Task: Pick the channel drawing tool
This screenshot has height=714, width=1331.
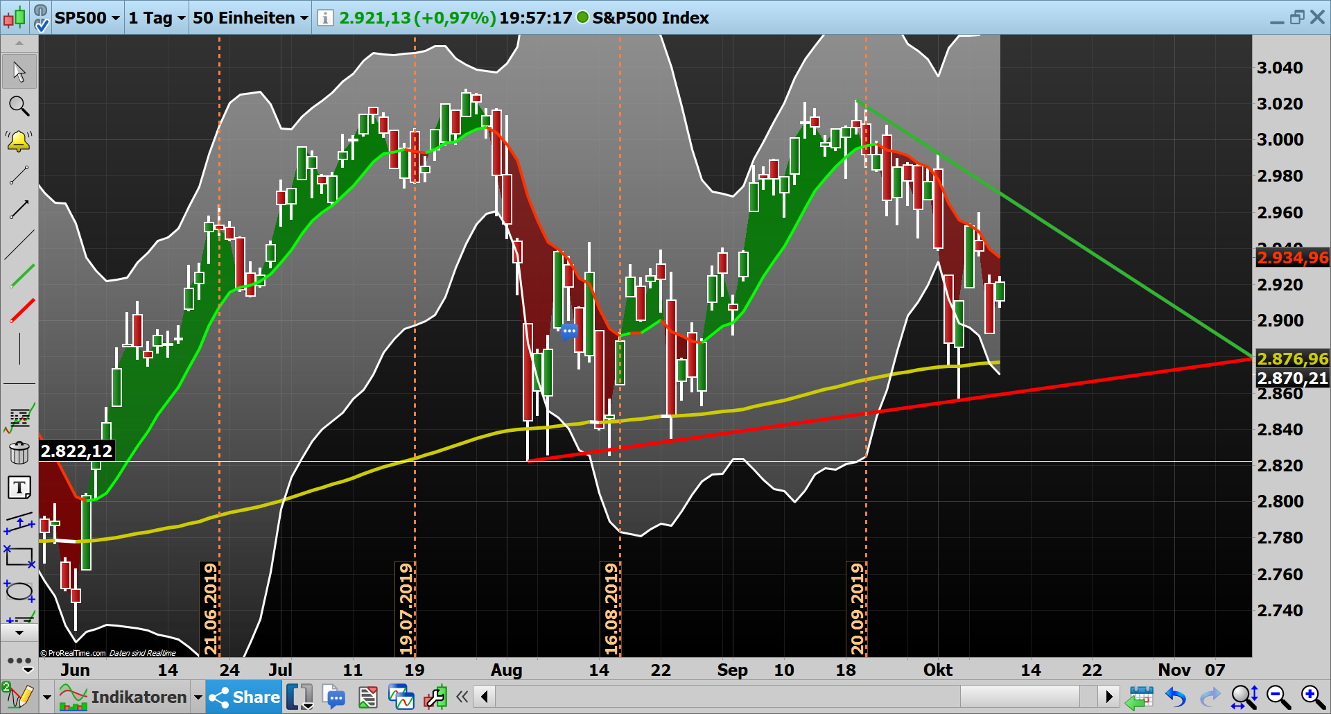Action: (19, 523)
